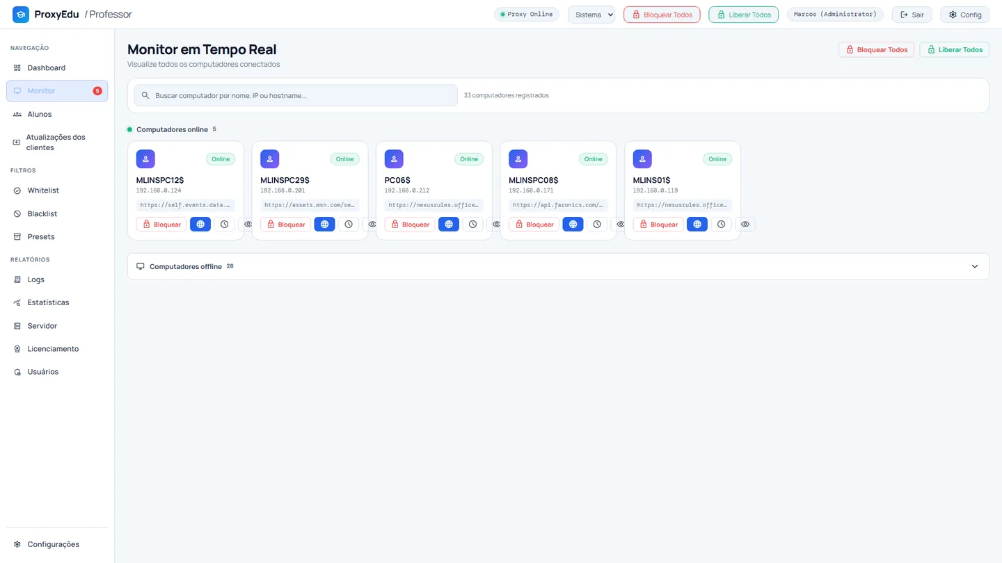Image resolution: width=1002 pixels, height=563 pixels.
Task: Click Liberar Todos beside the Monitor heading
Action: click(x=954, y=49)
